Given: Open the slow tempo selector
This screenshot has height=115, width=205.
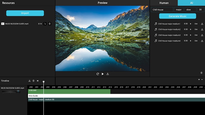Looking at the screenshot, I should click(190, 10).
